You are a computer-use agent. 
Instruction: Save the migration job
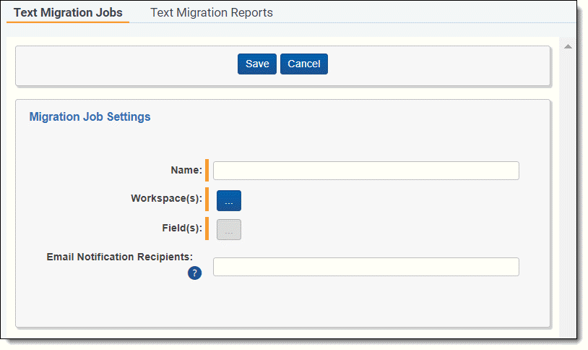click(256, 64)
